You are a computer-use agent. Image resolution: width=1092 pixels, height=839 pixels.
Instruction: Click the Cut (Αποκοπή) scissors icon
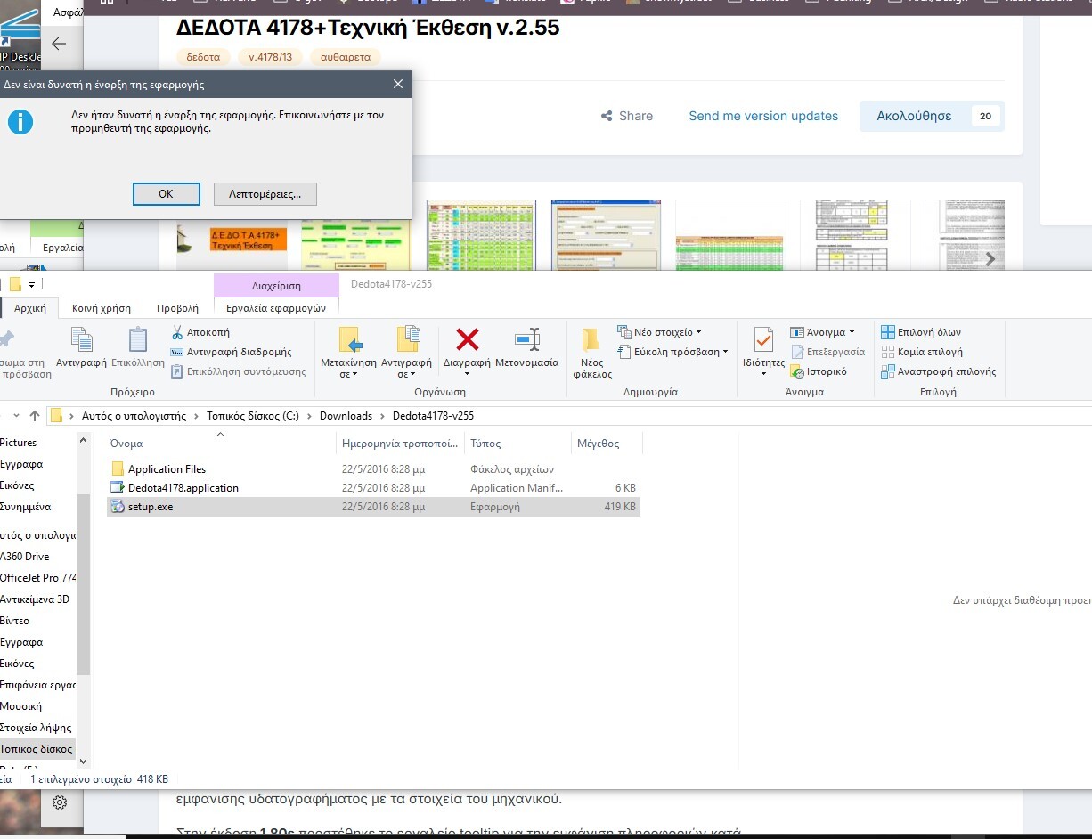click(178, 332)
